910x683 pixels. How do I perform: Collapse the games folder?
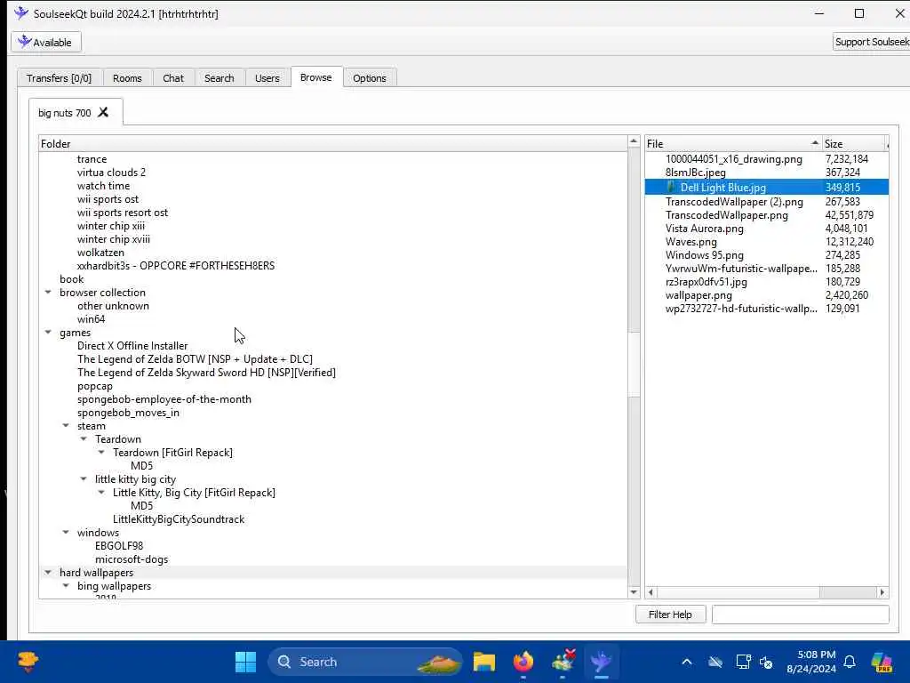(48, 333)
